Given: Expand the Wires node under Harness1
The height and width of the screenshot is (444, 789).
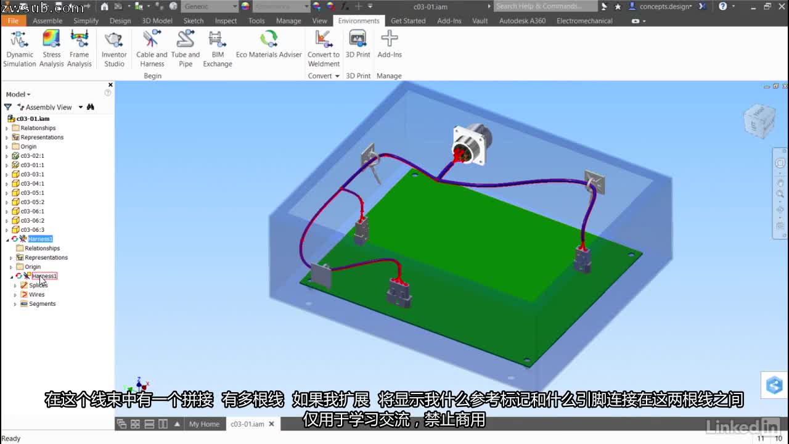Looking at the screenshot, I should (x=15, y=294).
